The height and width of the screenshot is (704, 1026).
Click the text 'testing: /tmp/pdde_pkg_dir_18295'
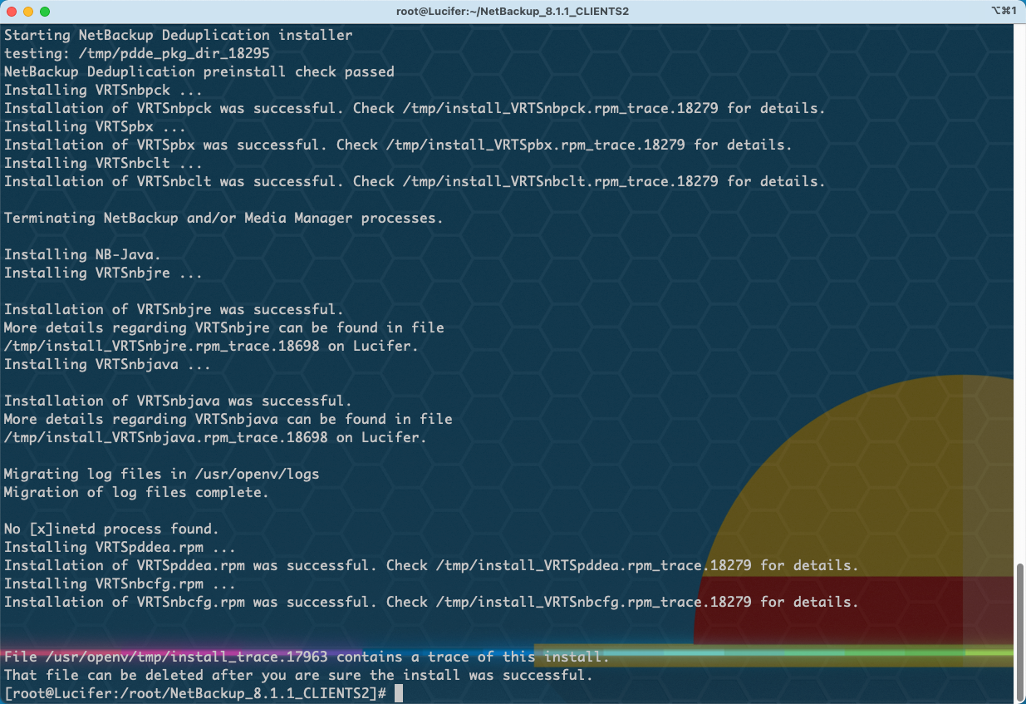point(137,53)
